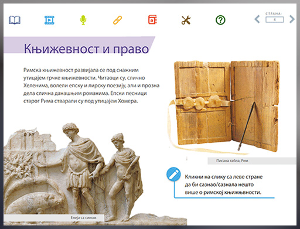Open the video film strip icon
The width and height of the screenshot is (300, 229).
coord(49,20)
